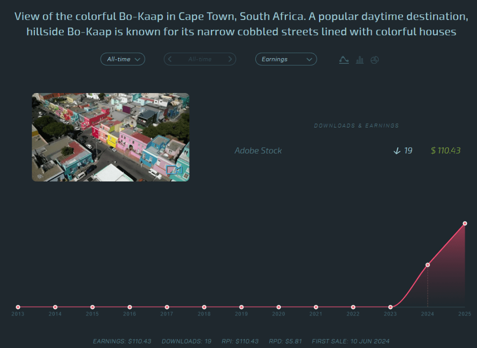Image resolution: width=477 pixels, height=348 pixels.
Task: Click the Bo-Kaap aerial thumbnail image
Action: coord(110,137)
